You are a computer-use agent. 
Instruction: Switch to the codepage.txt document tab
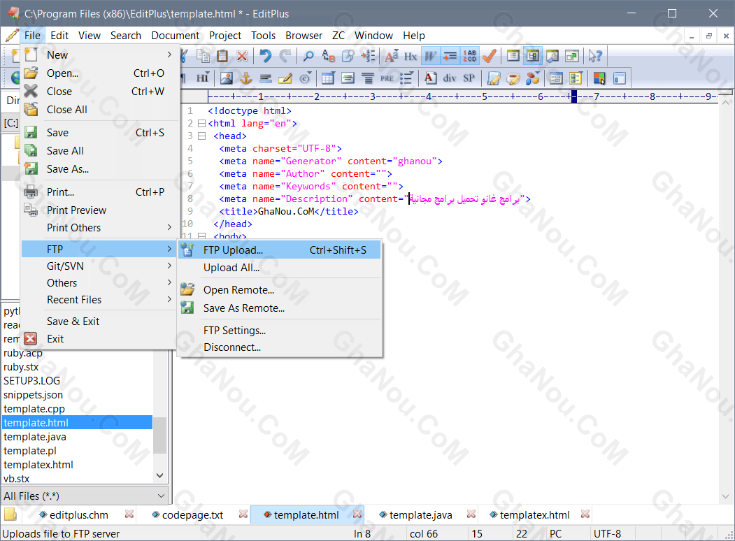pos(192,515)
